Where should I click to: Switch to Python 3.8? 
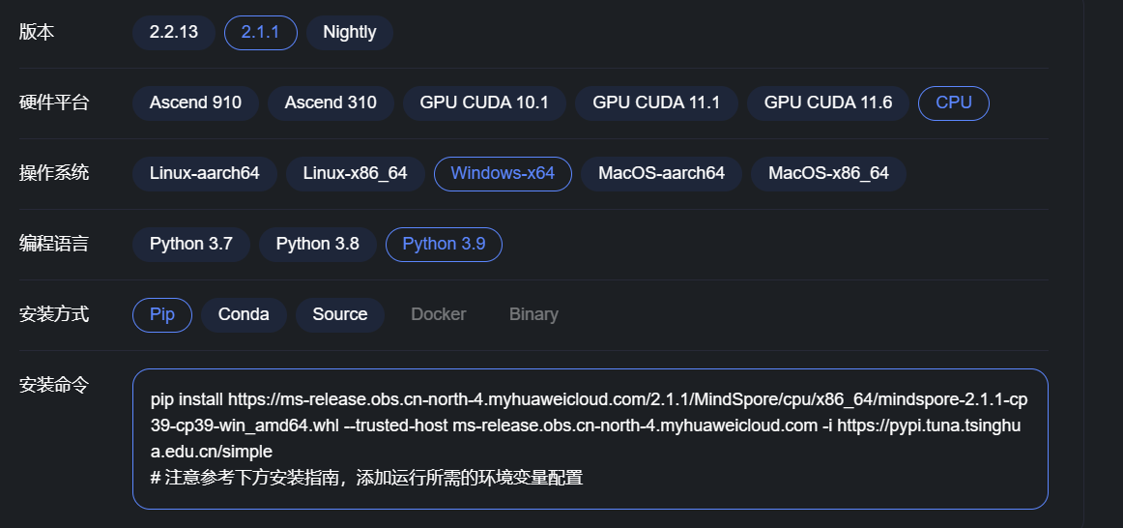pyautogui.click(x=317, y=244)
